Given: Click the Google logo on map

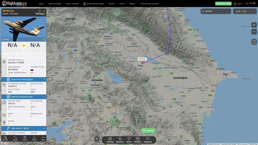Looking at the screenshot, I should click(x=5, y=143).
